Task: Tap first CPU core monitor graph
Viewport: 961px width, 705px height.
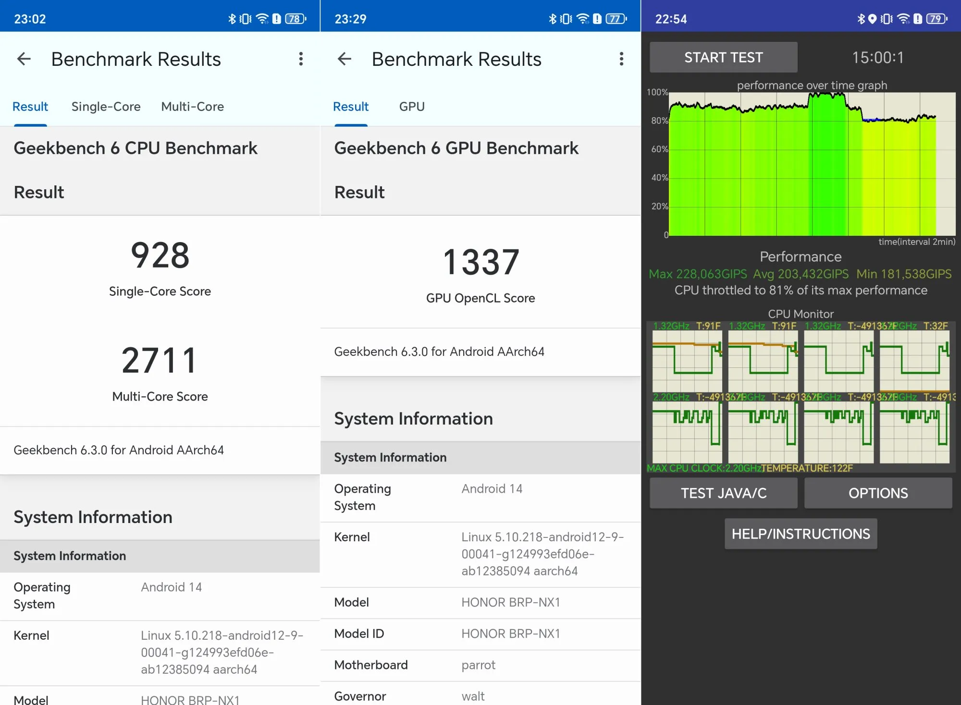Action: point(687,361)
